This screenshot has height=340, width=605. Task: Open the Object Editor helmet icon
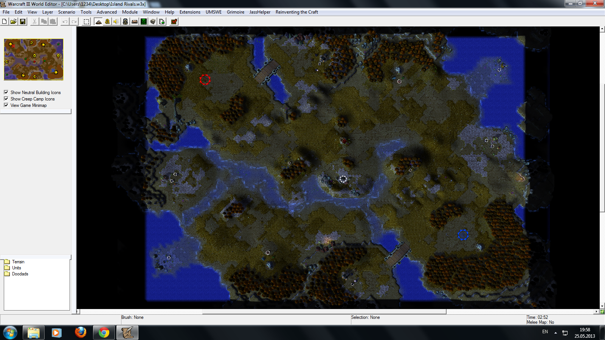[x=126, y=22]
